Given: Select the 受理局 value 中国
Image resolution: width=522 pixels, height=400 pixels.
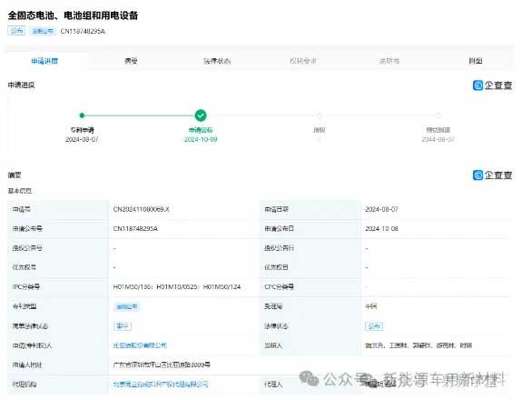Looking at the screenshot, I should pos(371,306).
